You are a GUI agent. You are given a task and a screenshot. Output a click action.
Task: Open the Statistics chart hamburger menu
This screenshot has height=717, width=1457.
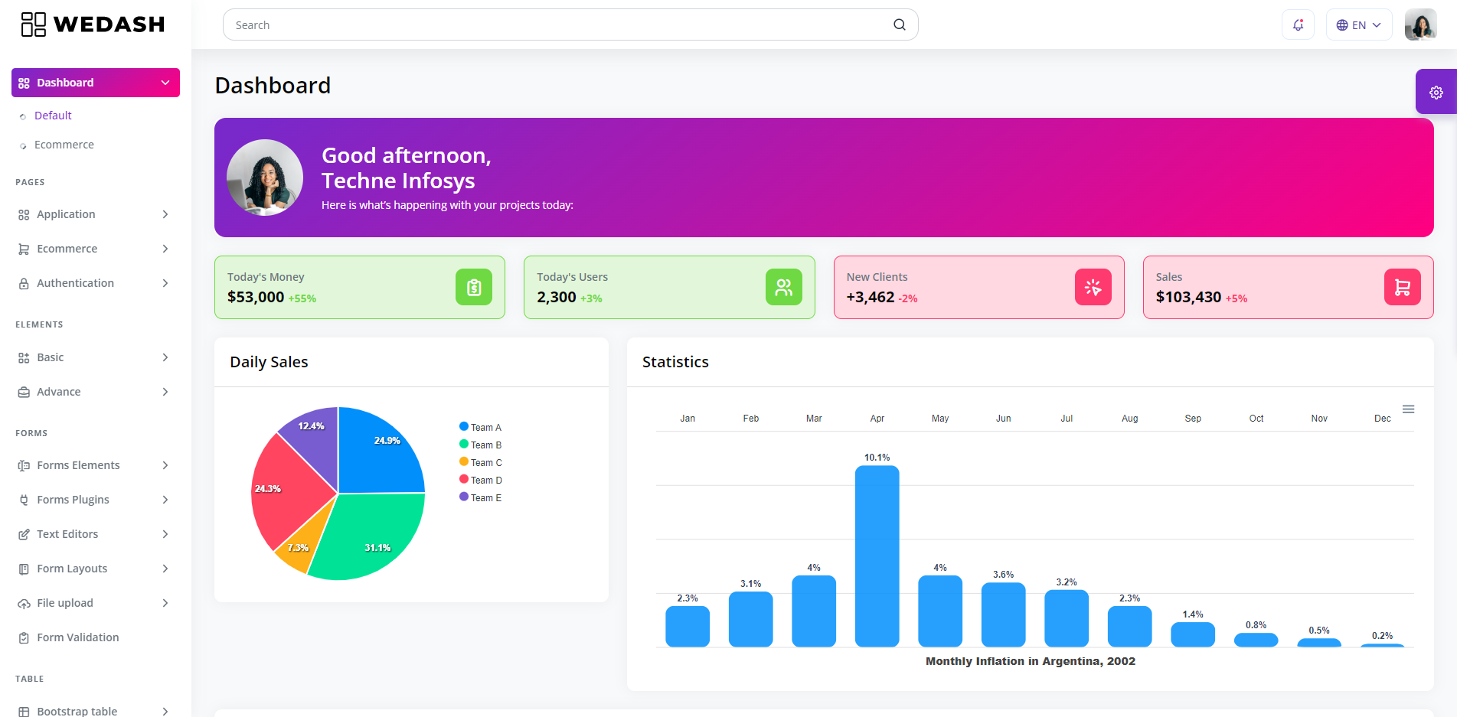click(x=1408, y=409)
